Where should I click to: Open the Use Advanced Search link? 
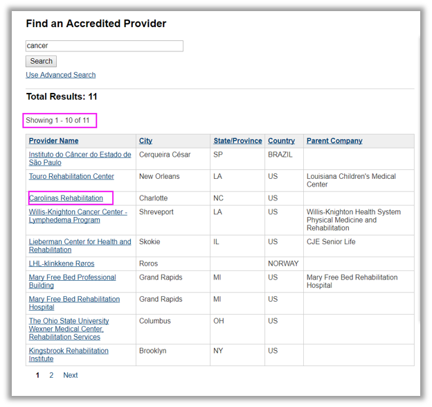click(61, 75)
